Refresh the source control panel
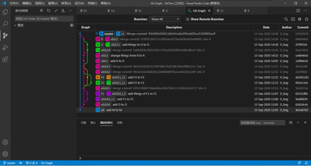The height and width of the screenshot is (166, 311). coord(48,11)
